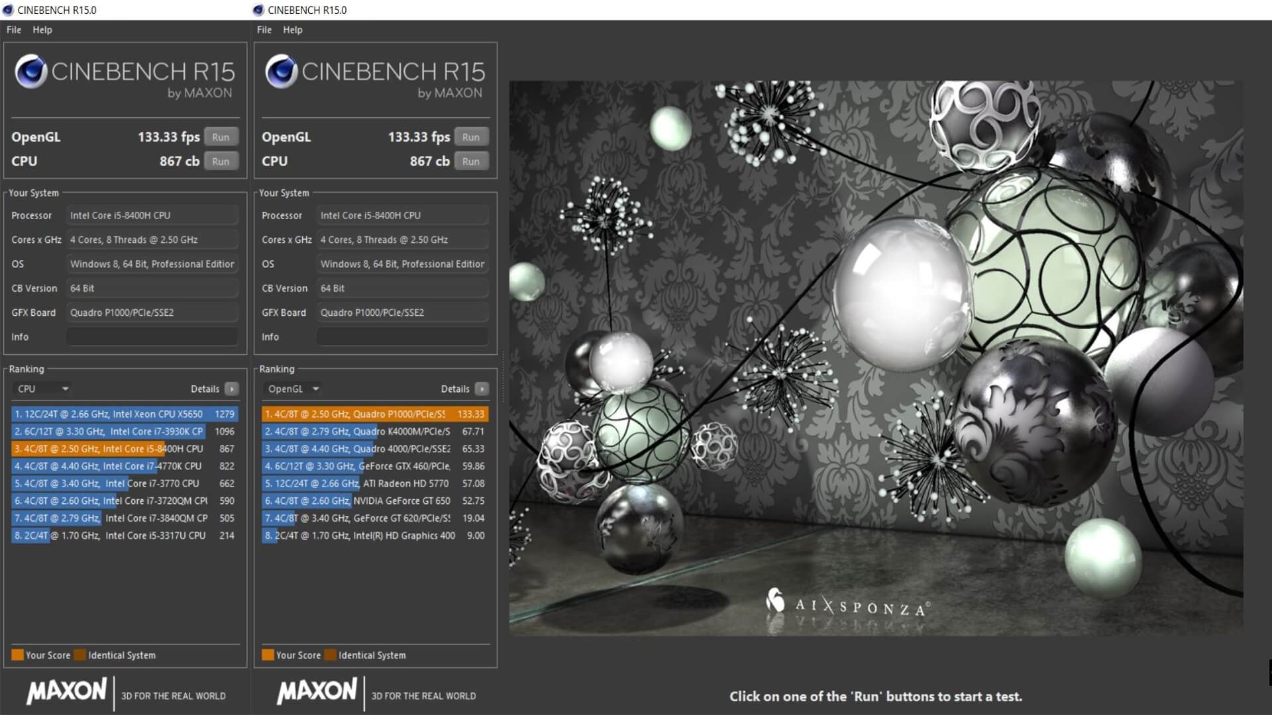This screenshot has height=715, width=1272.
Task: Click the GFX Board field in left window
Action: tap(152, 312)
